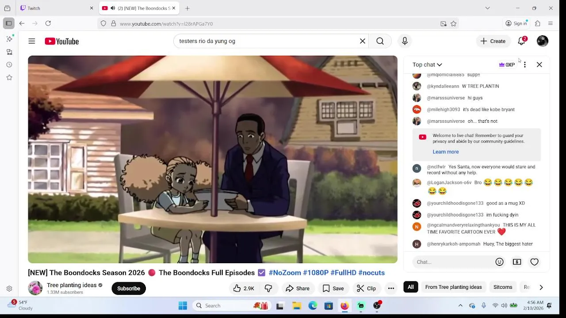
Task: Click the 0XP crown badge
Action: click(x=507, y=64)
